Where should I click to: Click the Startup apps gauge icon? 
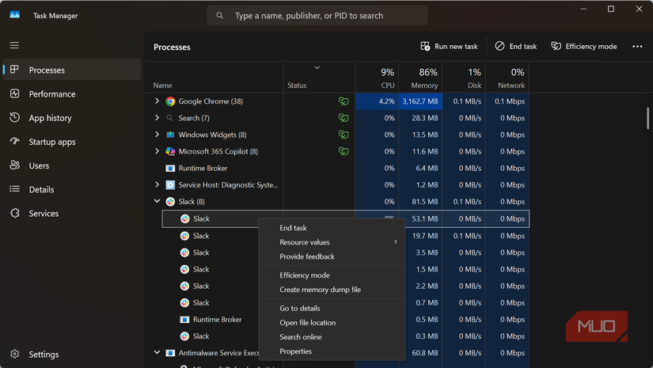pyautogui.click(x=14, y=141)
